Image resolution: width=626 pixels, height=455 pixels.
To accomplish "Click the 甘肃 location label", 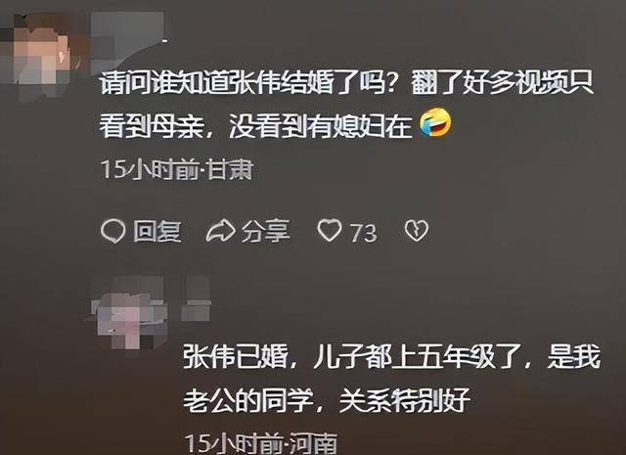I will (x=231, y=170).
